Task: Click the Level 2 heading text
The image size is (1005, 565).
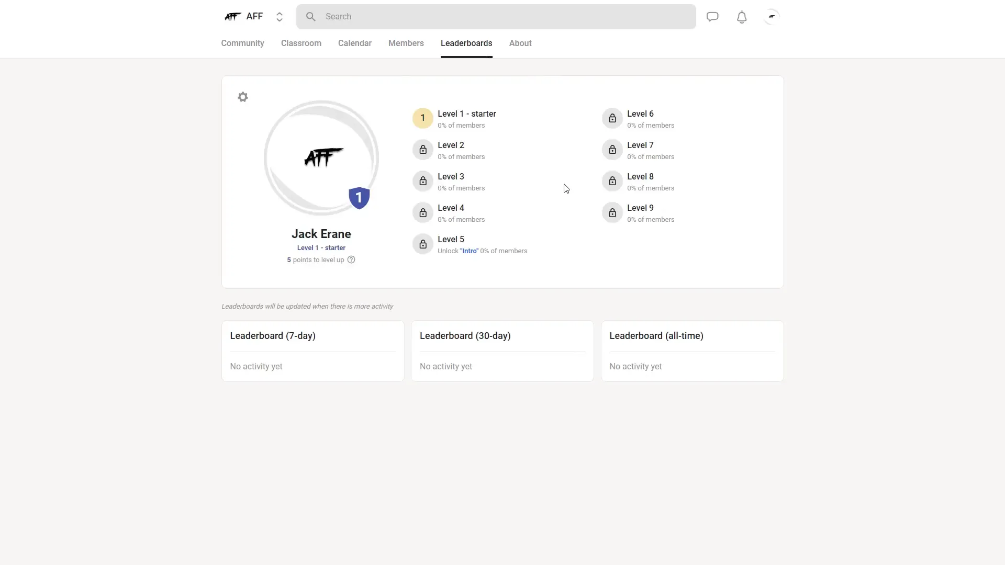Action: 451,145
